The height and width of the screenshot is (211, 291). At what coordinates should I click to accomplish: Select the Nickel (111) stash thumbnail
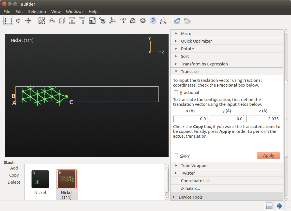coord(67,179)
